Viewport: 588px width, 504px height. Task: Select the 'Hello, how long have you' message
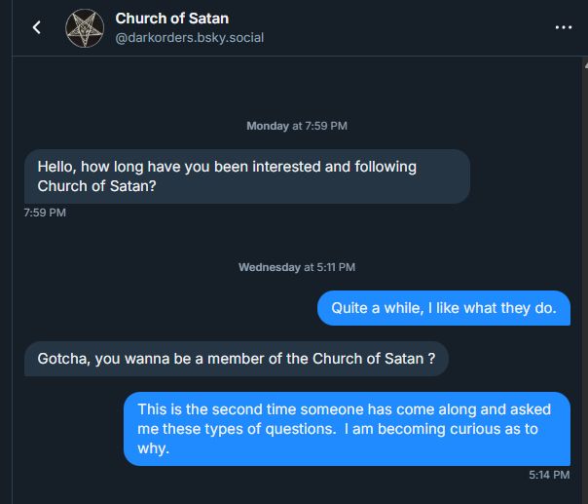(x=246, y=176)
